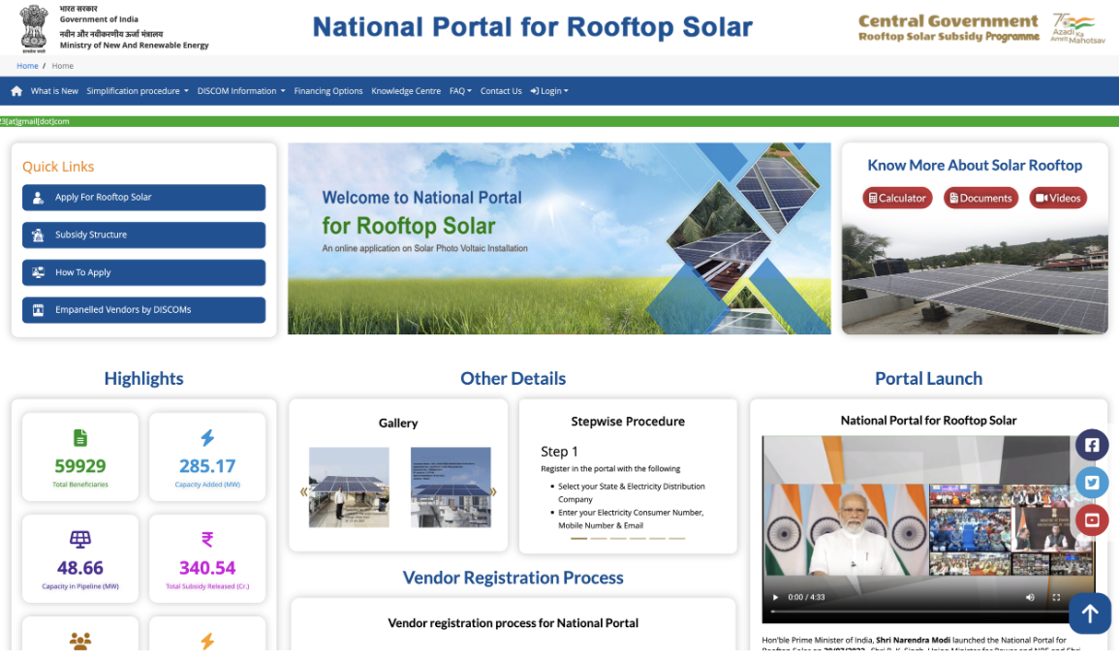Expand DISCOM Information dropdown
Viewport: 1120px width, 661px height.
click(x=240, y=91)
